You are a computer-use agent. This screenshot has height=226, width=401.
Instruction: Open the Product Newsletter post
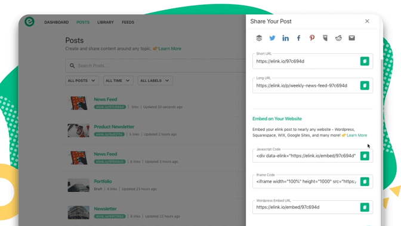pyautogui.click(x=114, y=127)
